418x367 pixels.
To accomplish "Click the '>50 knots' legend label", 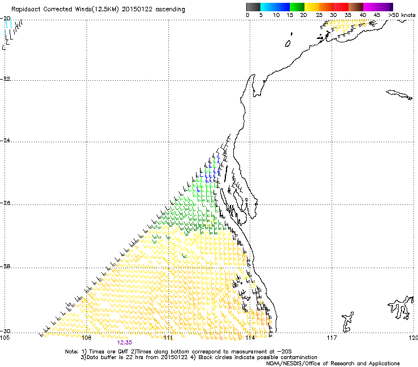I will click(x=402, y=15).
